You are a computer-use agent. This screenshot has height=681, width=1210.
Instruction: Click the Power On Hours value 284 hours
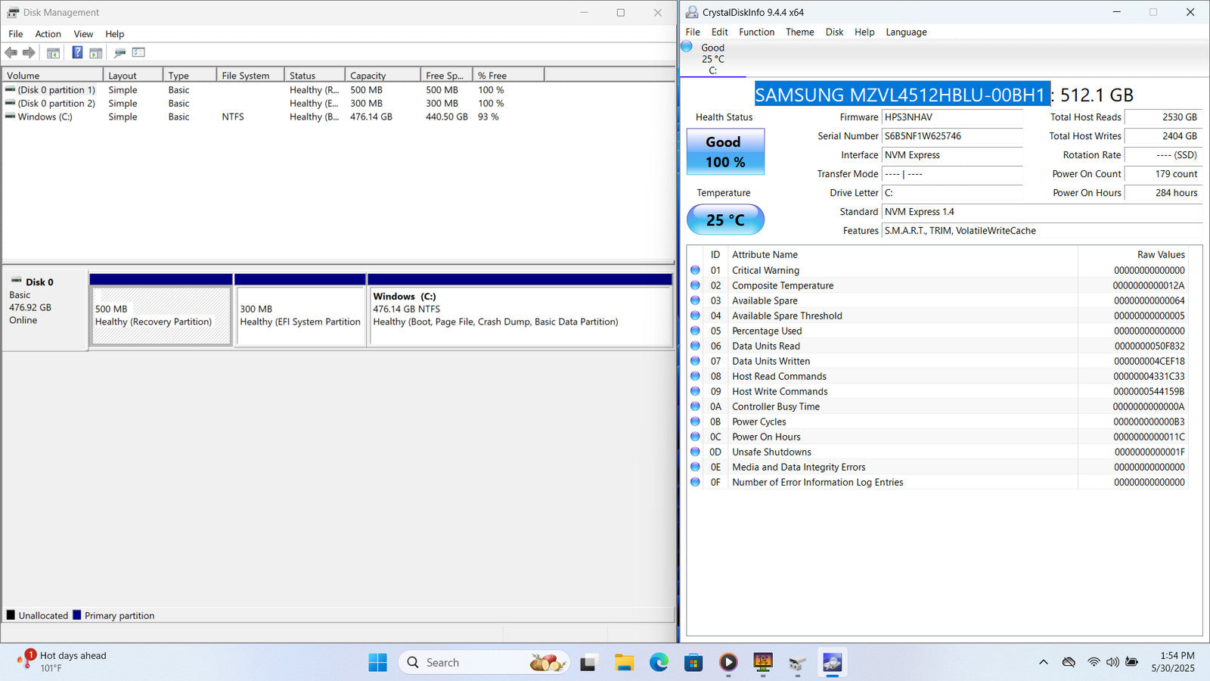click(1163, 193)
